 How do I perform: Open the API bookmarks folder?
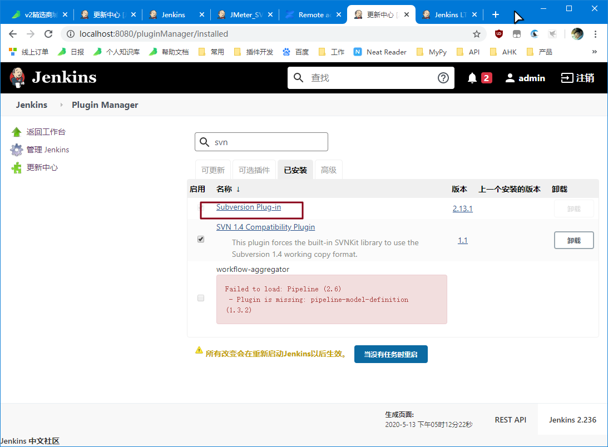468,52
